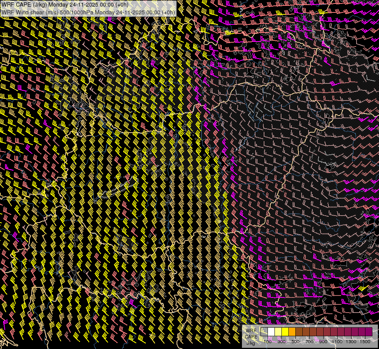Click the empty first box of legend
The image size is (379, 349).
264,332
